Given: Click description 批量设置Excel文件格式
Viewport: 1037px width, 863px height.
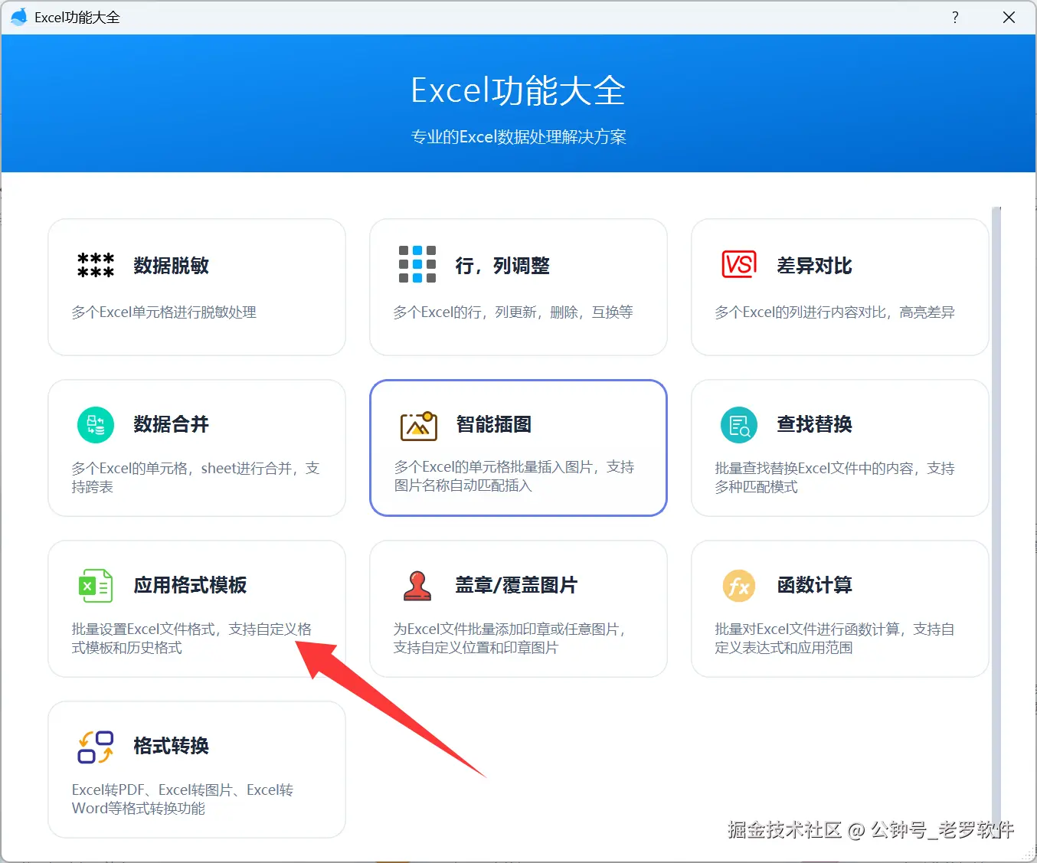Looking at the screenshot, I should pos(191,639).
